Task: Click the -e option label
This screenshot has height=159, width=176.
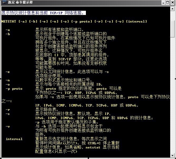Action: tap(8, 72)
